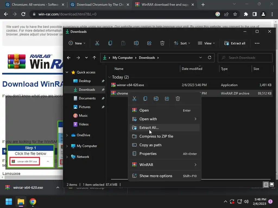Image resolution: width=278 pixels, height=208 pixels.
Task: Go forward in Explorer navigation
Action: (x=78, y=58)
